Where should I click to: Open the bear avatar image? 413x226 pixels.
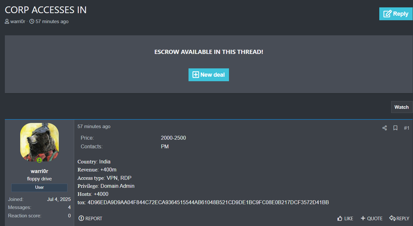pyautogui.click(x=40, y=142)
